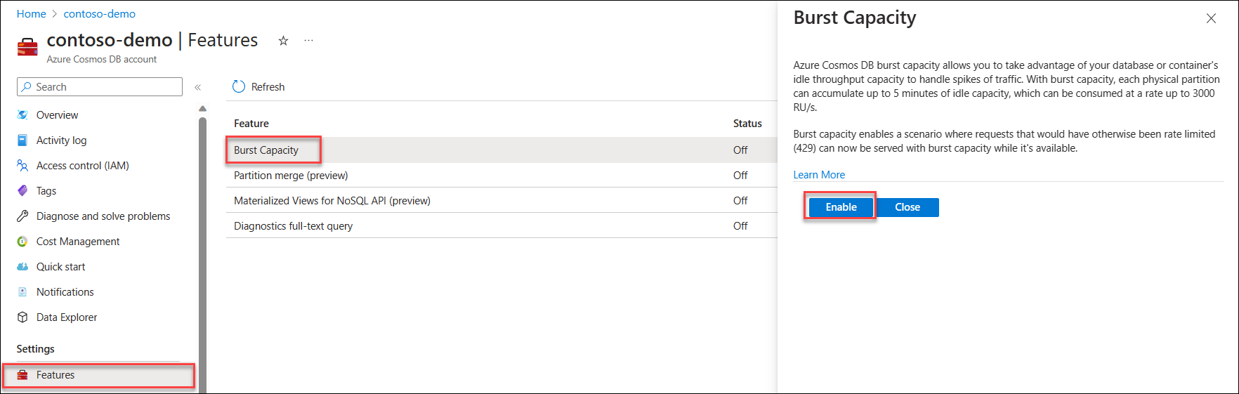Click the Data Explorer cube icon
The height and width of the screenshot is (394, 1239).
click(22, 317)
